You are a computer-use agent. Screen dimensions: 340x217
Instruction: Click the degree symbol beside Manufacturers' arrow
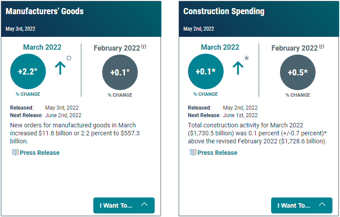coord(69,58)
